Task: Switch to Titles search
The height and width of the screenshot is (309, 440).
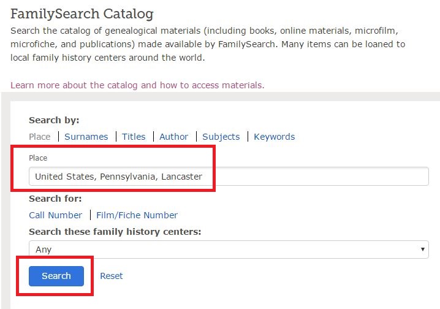Action: click(x=134, y=137)
